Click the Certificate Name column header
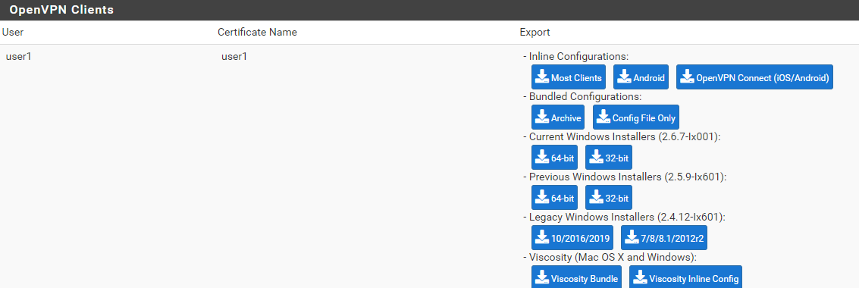859x288 pixels. 257,33
